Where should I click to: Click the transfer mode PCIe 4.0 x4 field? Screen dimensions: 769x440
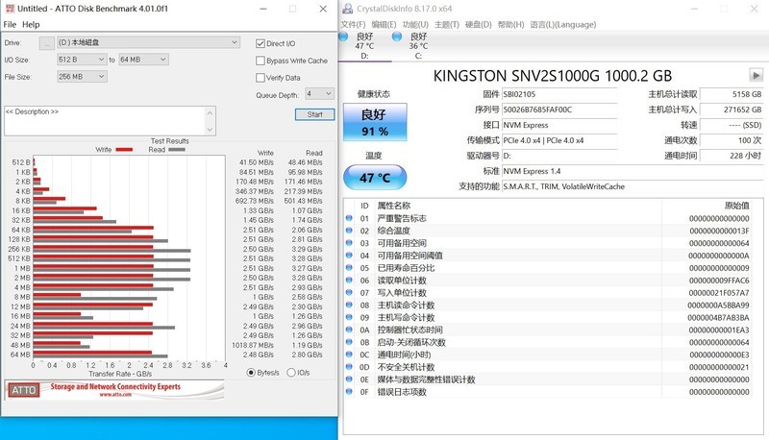coord(559,140)
